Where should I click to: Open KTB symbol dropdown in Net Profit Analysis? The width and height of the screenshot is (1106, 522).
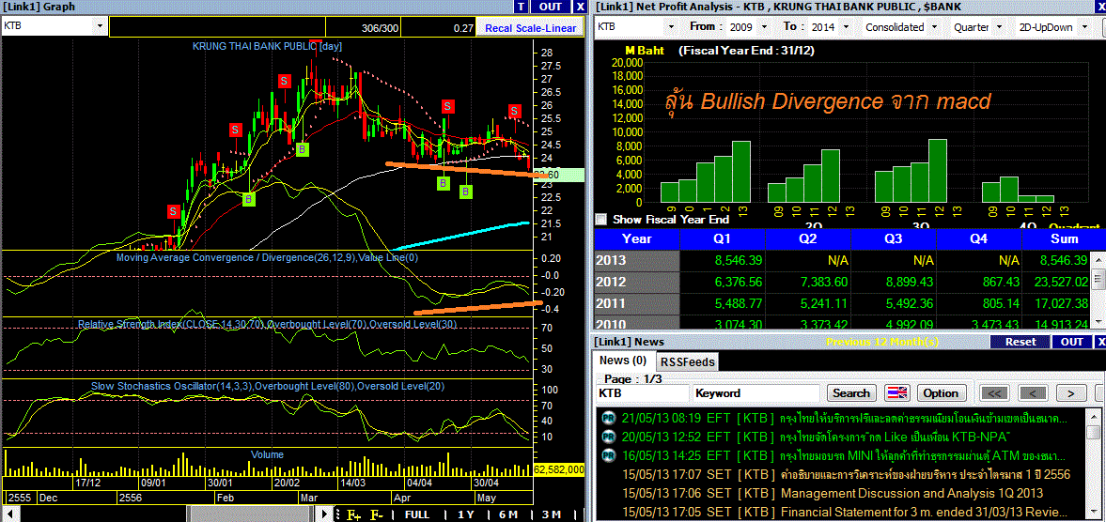click(x=669, y=27)
